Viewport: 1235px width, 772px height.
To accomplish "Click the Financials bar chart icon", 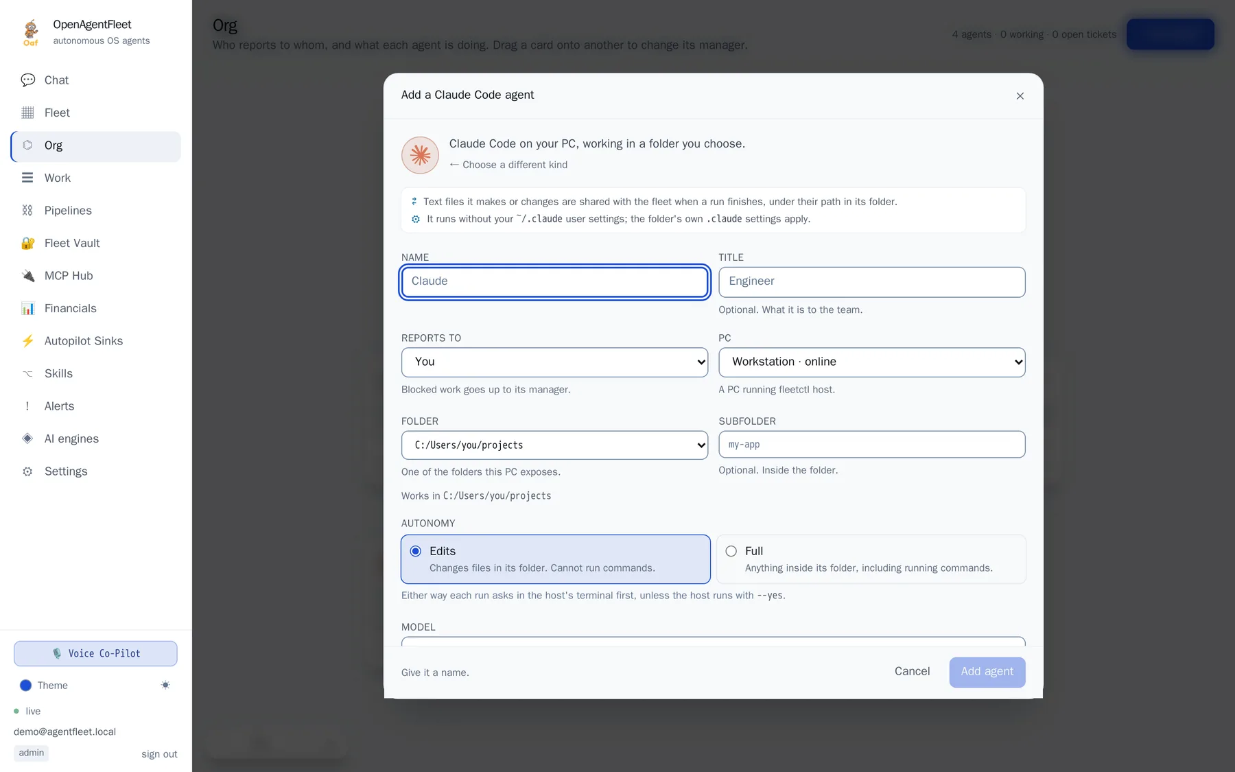I will 27,308.
